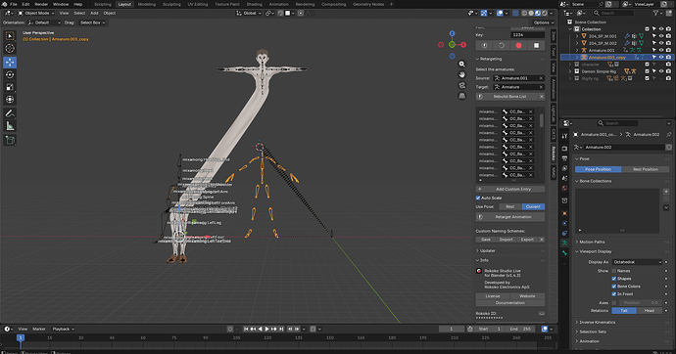Image resolution: width=676 pixels, height=354 pixels.
Task: Select the Measure tool
Action: pyautogui.click(x=10, y=126)
